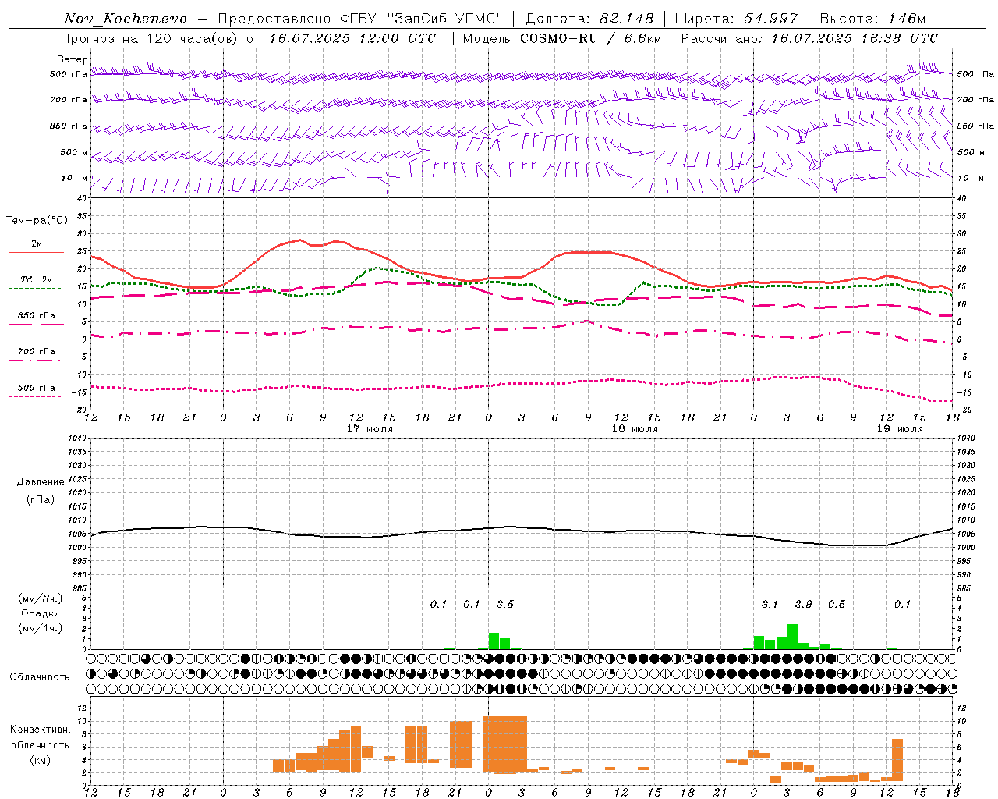998x799 pixels.
Task: Click the (мм/3ч.) precipitation unit label
Action: pos(40,598)
